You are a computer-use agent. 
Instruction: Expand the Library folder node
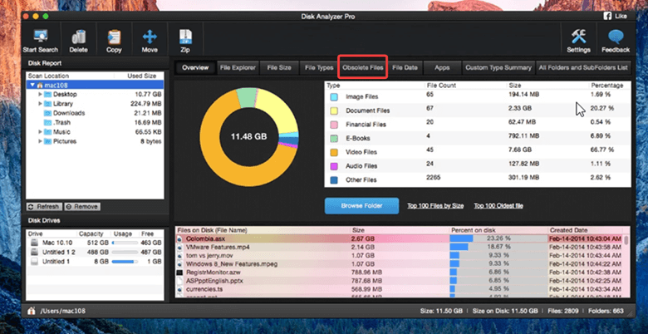point(40,104)
